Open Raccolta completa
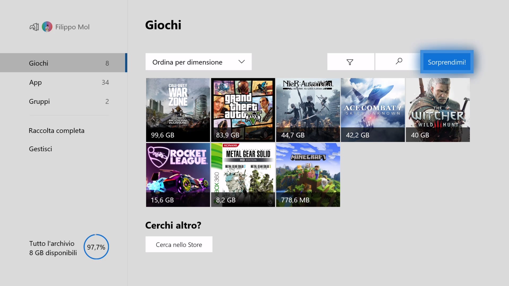 (x=56, y=131)
